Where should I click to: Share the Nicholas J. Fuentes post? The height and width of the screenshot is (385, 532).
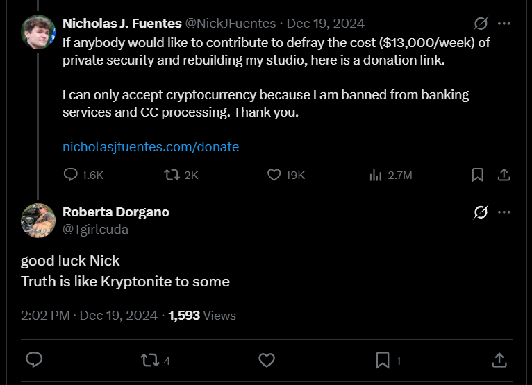[x=505, y=175]
